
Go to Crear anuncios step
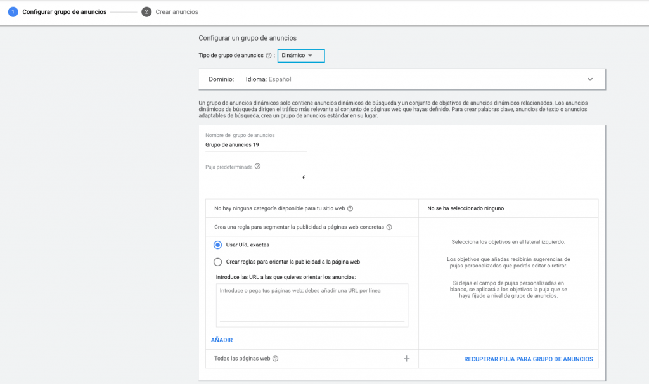[177, 12]
